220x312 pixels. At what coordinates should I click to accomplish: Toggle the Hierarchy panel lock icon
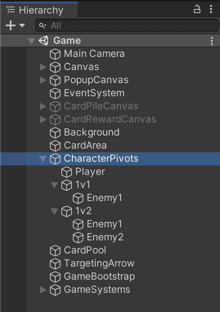(x=197, y=9)
